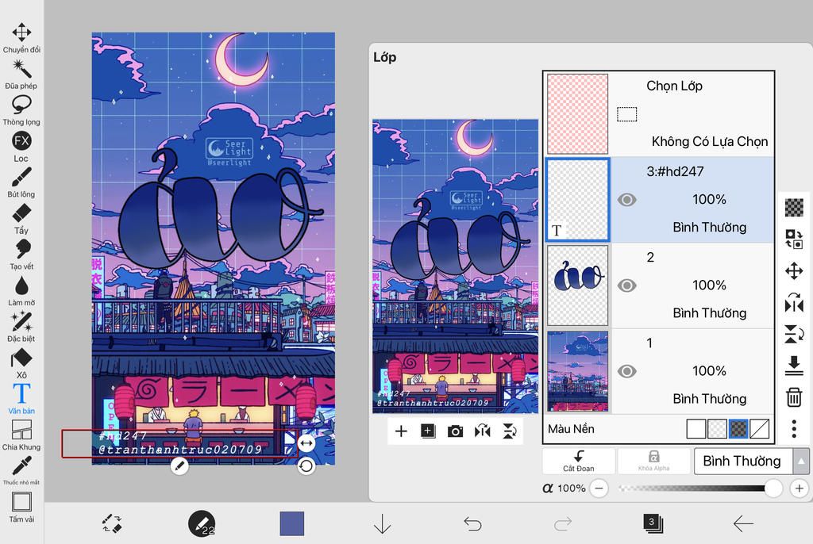Toggle Khóa Alpha lock
This screenshot has width=813, height=544.
click(654, 461)
